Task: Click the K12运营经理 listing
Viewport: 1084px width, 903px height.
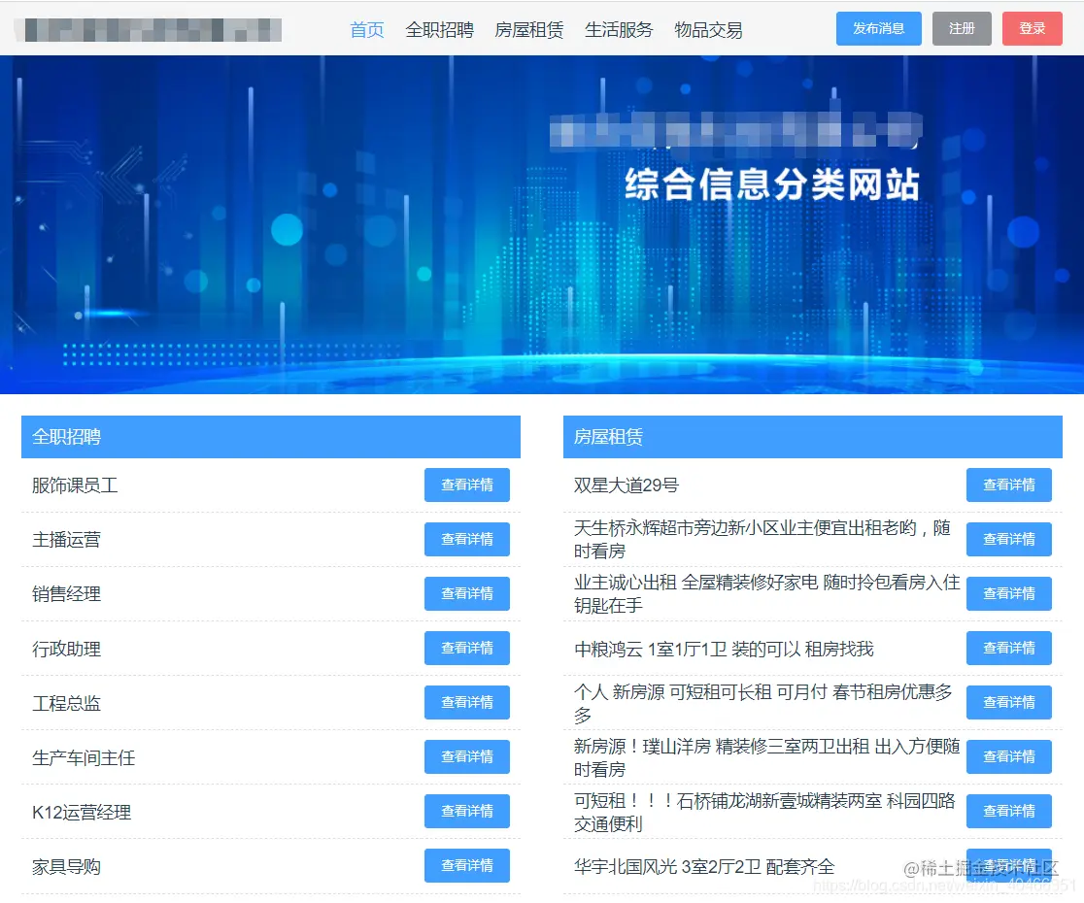Action: (x=82, y=812)
